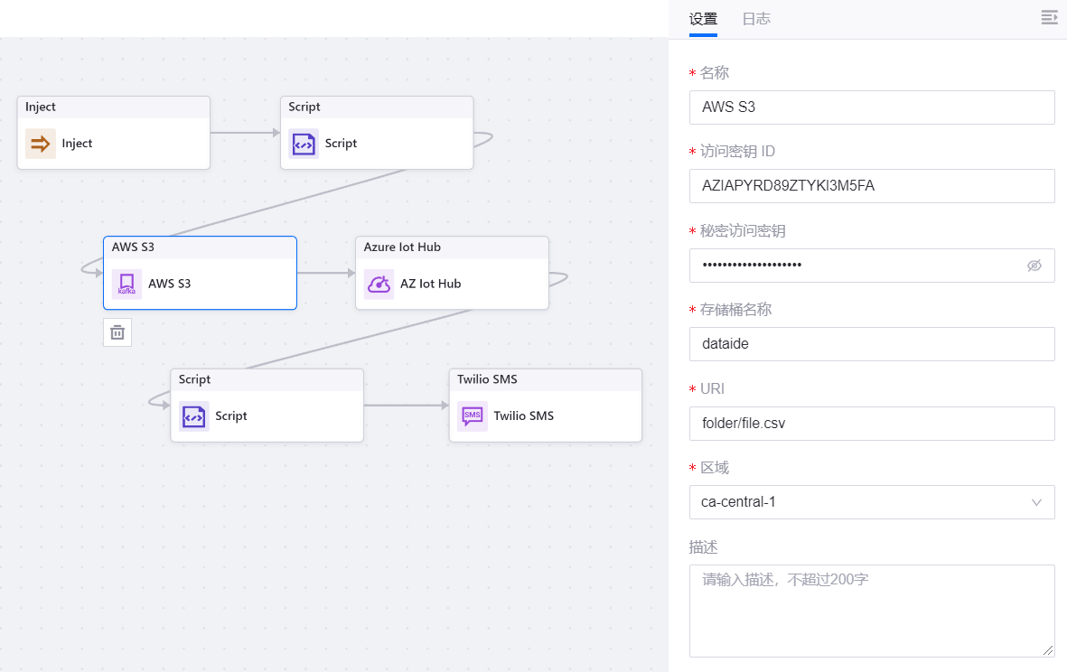The height and width of the screenshot is (672, 1067).
Task: Collapse the settings panel via top-right icon
Action: (1048, 18)
